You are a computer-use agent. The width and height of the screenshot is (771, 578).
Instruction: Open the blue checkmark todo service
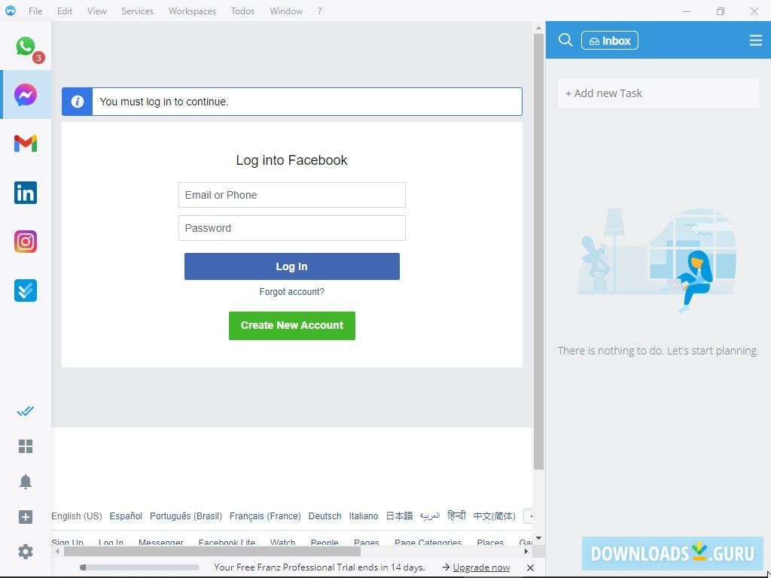pyautogui.click(x=26, y=291)
